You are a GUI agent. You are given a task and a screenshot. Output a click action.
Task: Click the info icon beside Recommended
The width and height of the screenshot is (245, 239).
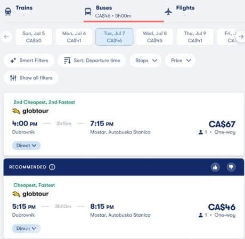click(52, 167)
